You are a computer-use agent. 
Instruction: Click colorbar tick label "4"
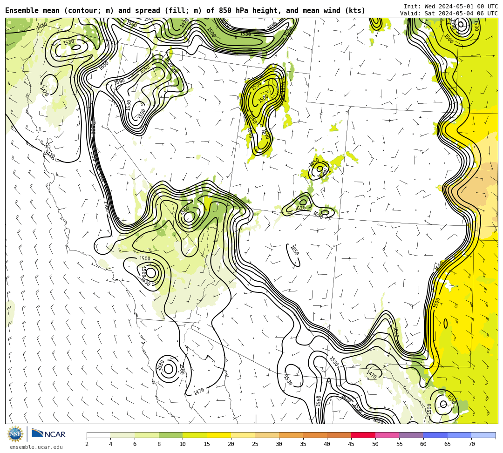coord(111,444)
